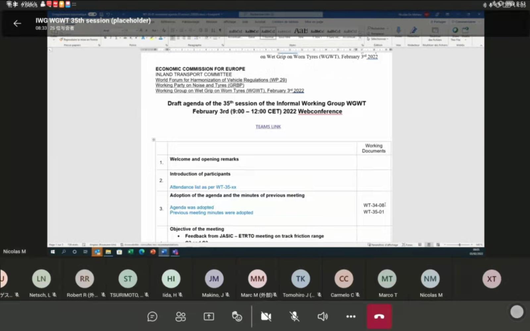The image size is (530, 331).
Task: Tap the share content icon
Action: [x=209, y=317]
